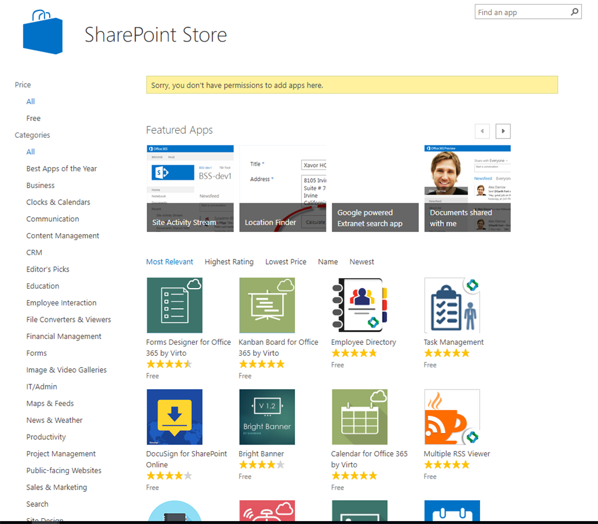
Task: Show previous featured apps with left arrow
Action: coord(482,131)
